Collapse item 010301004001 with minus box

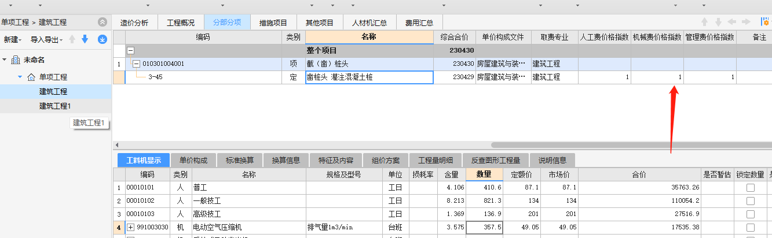137,64
